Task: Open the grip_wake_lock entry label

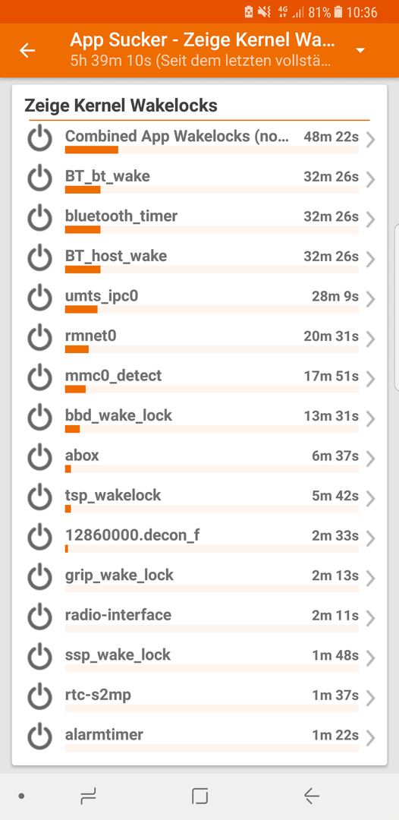Action: pyautogui.click(x=119, y=576)
